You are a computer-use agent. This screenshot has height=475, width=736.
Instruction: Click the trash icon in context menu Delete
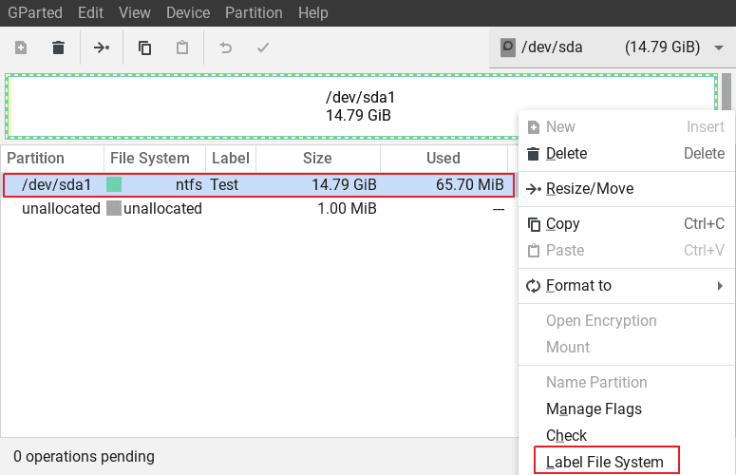click(533, 154)
